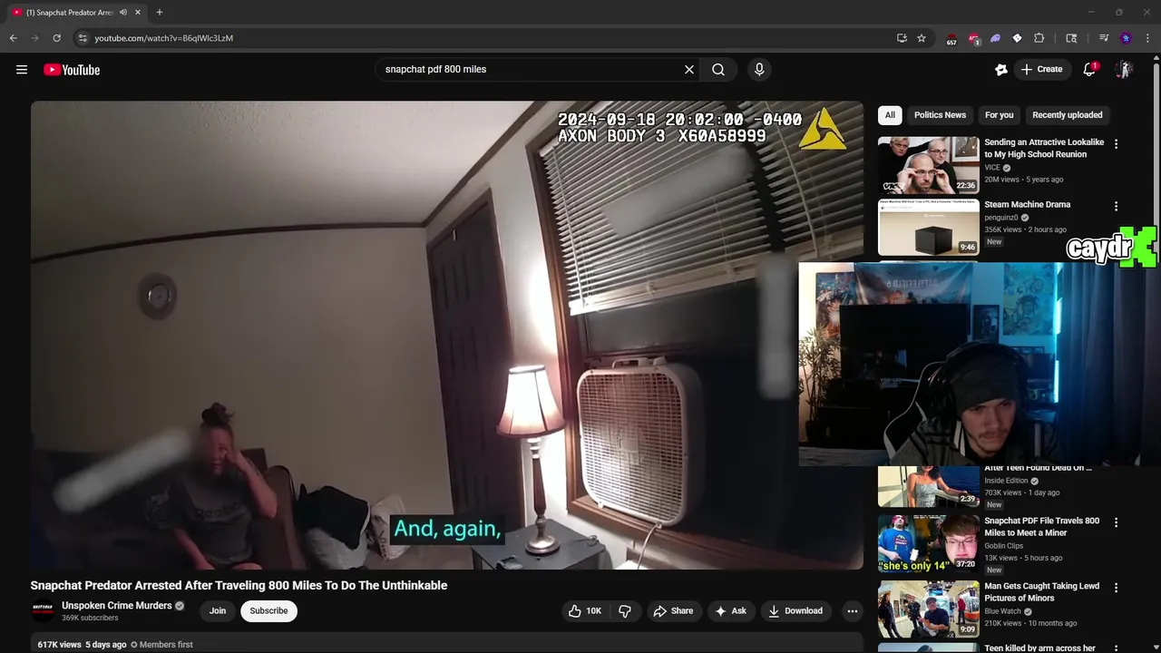This screenshot has height=653, width=1161.
Task: Join the channel membership
Action: coord(218,611)
